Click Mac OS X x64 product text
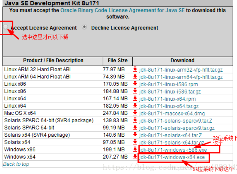Viewport: 237px width, 174px height. point(20,113)
